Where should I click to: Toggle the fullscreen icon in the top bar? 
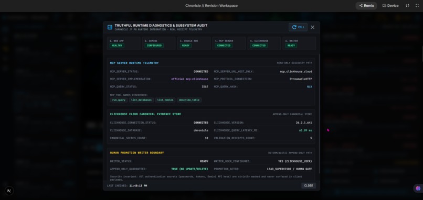(417, 6)
